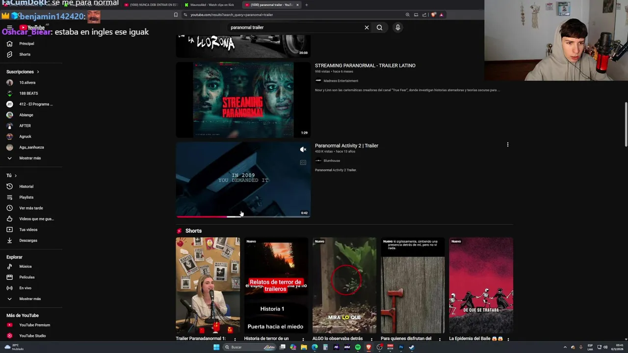Close the 'paranomal trailer' browser tab
The height and width of the screenshot is (353, 628).
click(297, 5)
